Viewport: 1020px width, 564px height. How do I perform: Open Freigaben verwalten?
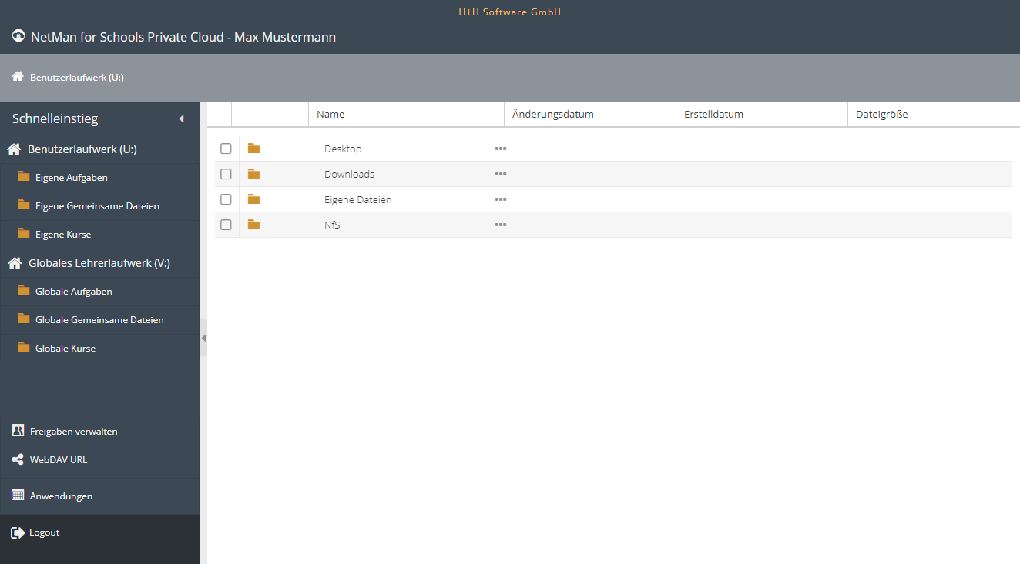point(74,432)
